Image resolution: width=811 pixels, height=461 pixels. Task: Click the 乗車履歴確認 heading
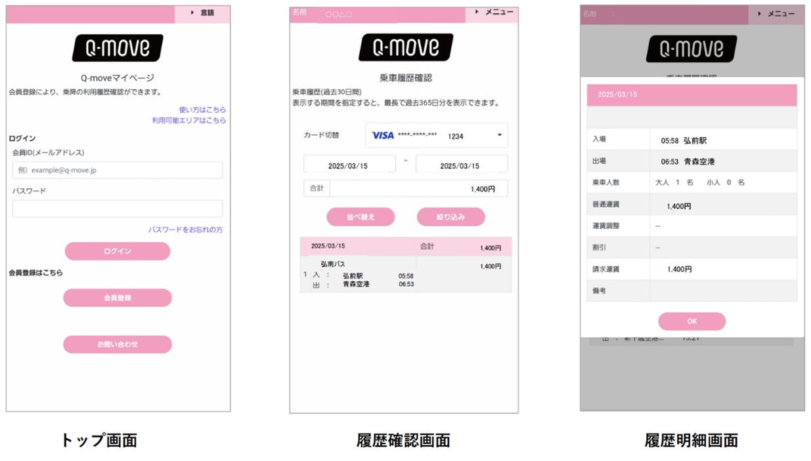[x=406, y=78]
